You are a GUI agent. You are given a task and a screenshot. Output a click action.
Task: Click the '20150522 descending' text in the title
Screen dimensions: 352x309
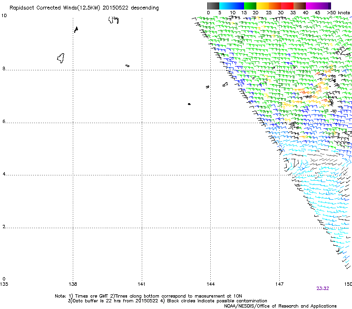[131, 8]
